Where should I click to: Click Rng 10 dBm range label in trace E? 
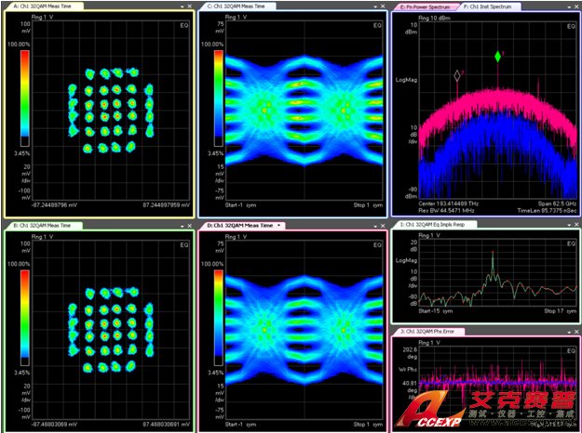click(438, 19)
